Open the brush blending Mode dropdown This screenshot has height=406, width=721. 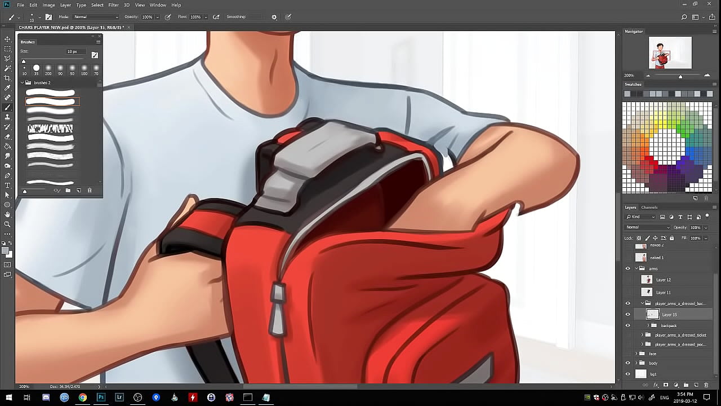pyautogui.click(x=96, y=17)
